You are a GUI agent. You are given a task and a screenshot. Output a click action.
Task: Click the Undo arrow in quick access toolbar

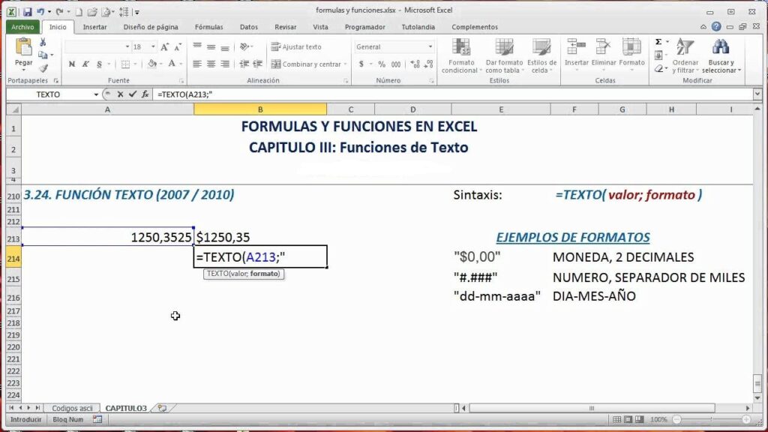tap(40, 12)
